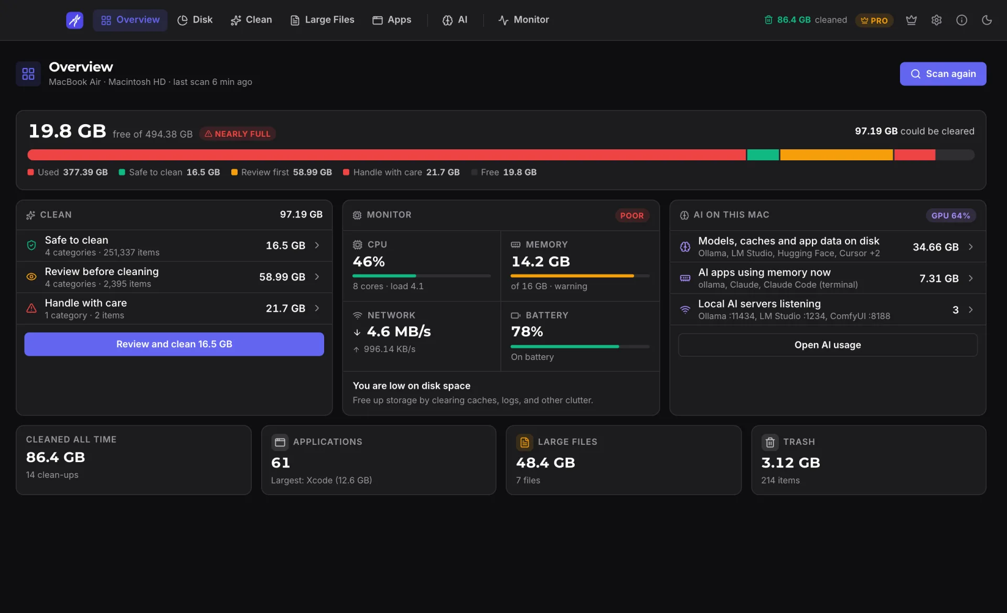Click the CPU 46% usage bar
Screen dimensions: 1007x613
pyautogui.click(x=422, y=276)
